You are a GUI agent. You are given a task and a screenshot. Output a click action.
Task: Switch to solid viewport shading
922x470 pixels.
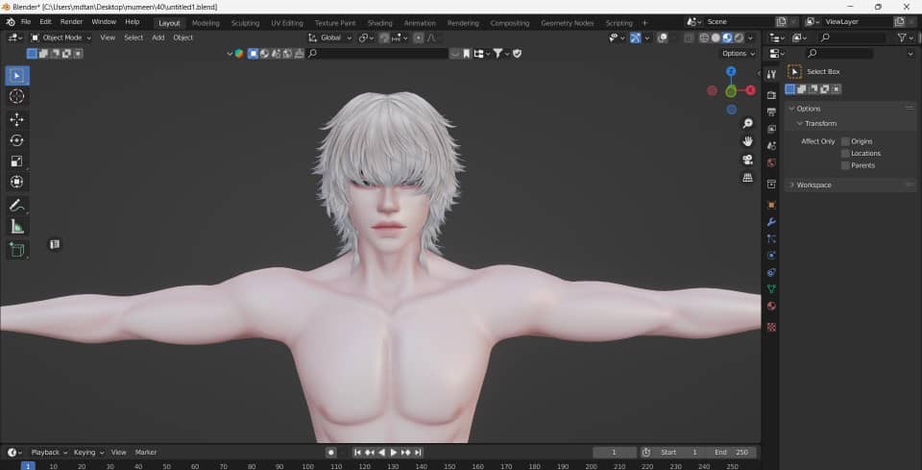click(x=715, y=37)
